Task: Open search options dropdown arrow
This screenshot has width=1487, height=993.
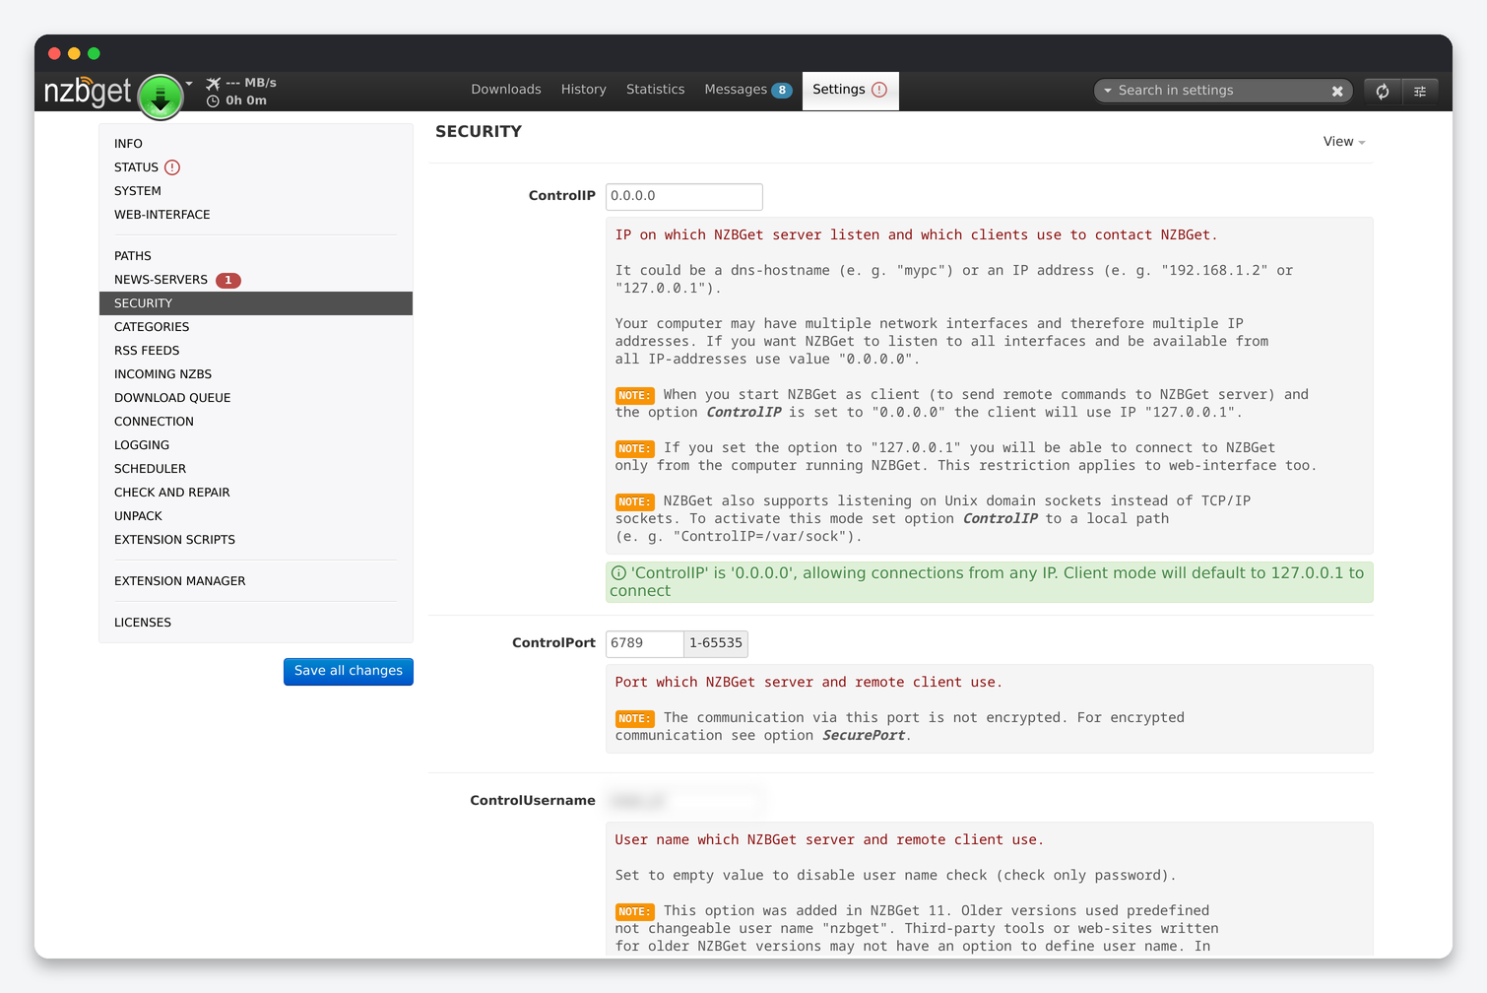Action: pos(1108,91)
